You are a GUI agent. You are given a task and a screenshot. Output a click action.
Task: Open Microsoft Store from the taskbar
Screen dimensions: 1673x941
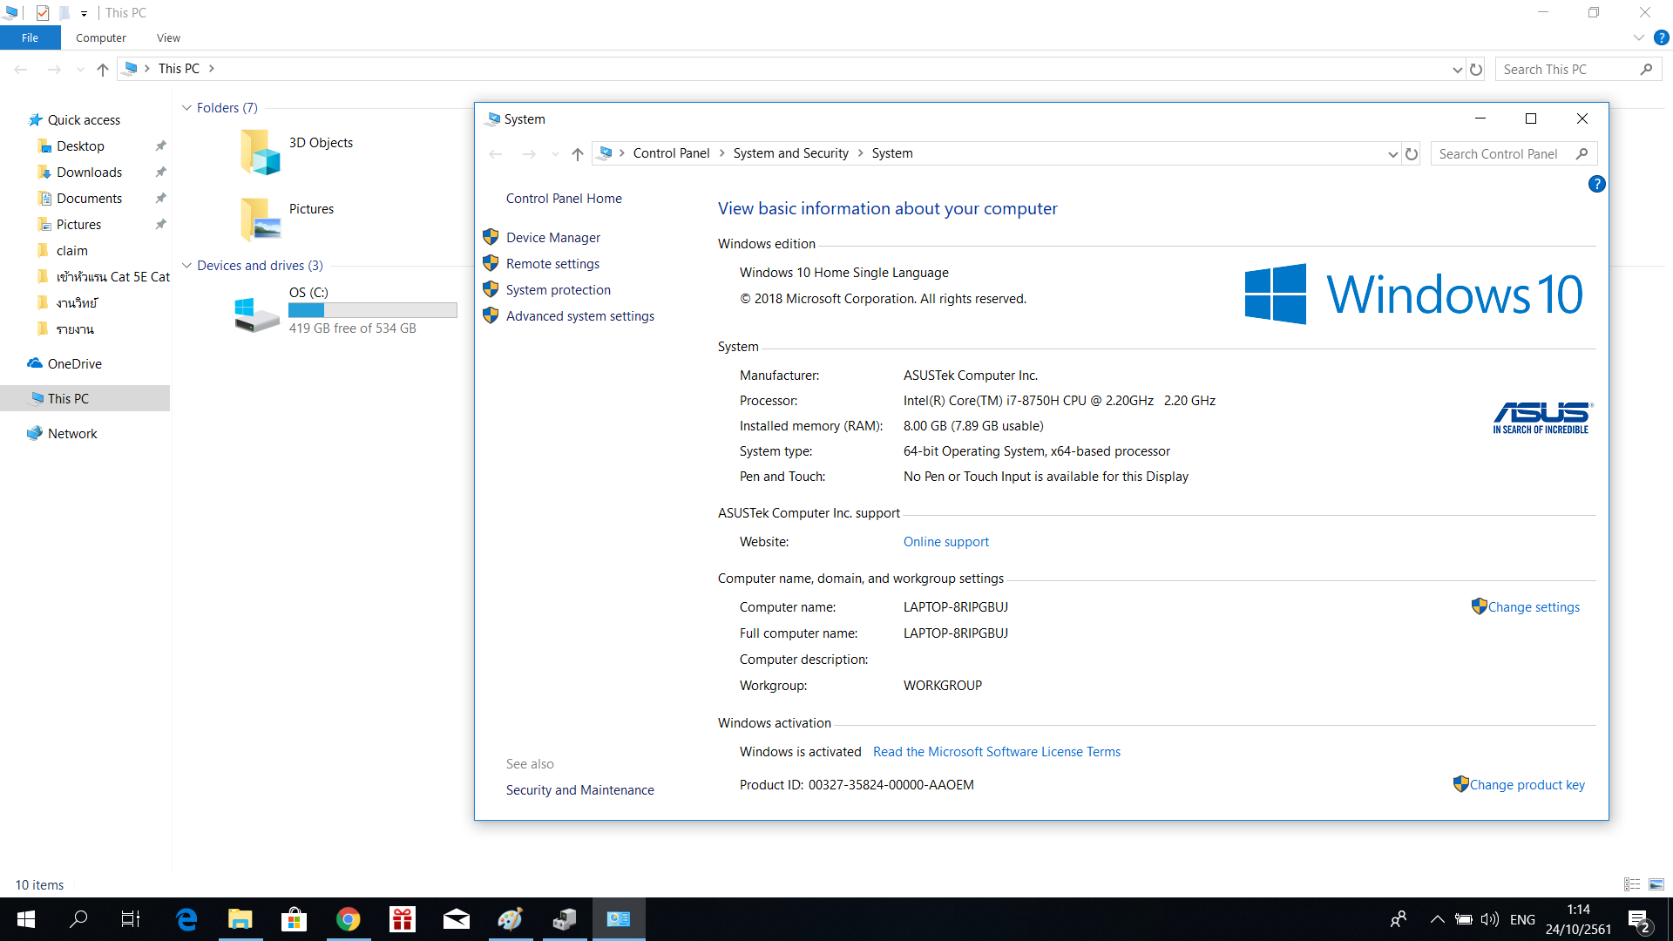295,919
